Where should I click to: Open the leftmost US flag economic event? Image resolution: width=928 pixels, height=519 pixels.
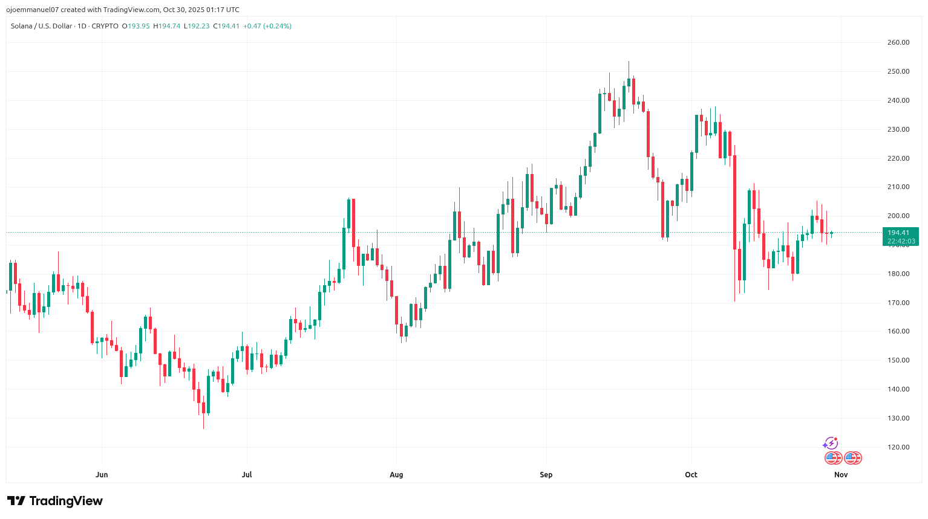point(833,458)
